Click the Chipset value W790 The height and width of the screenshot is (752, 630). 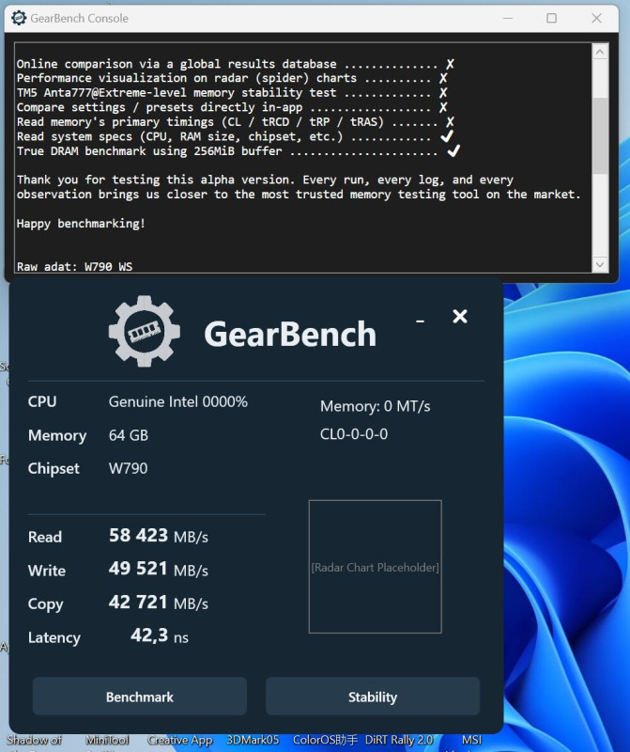tap(128, 468)
